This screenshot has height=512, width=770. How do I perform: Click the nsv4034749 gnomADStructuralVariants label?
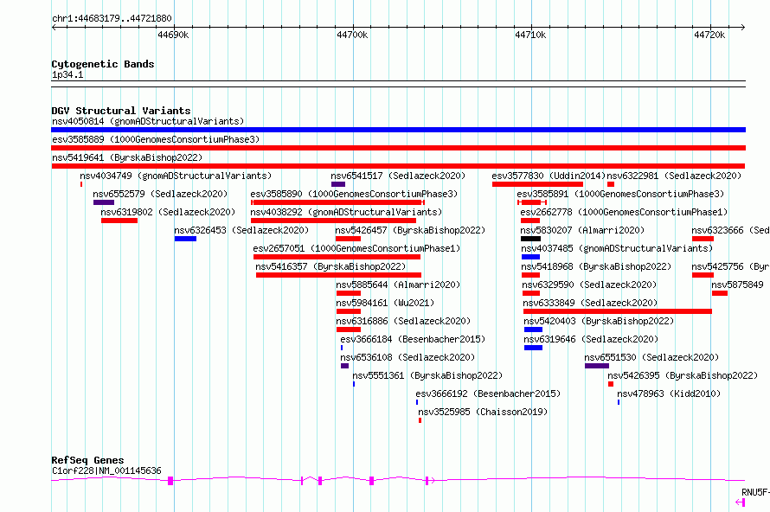(176, 176)
